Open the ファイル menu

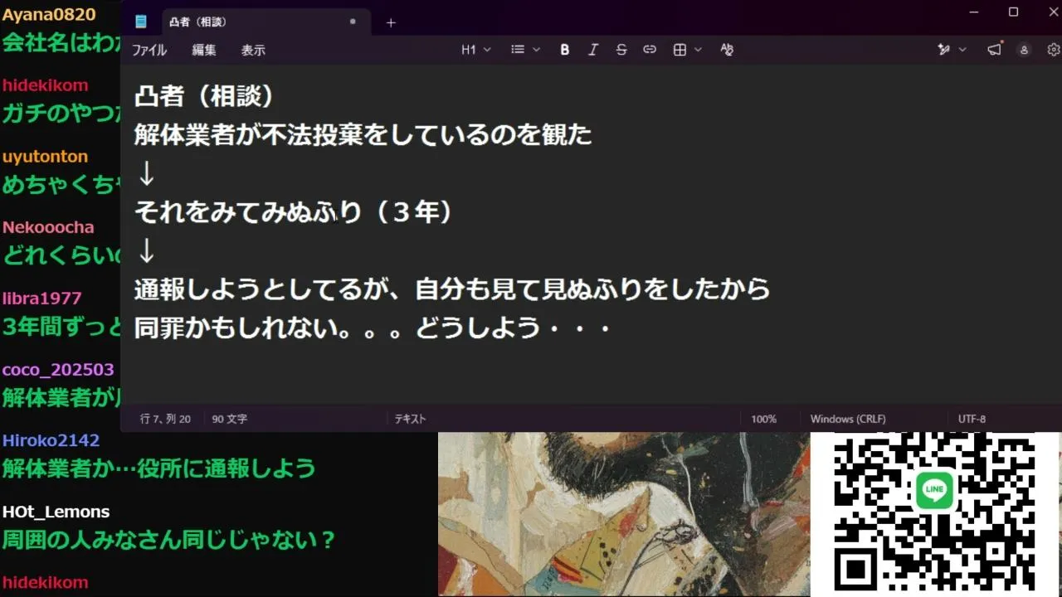coord(149,50)
